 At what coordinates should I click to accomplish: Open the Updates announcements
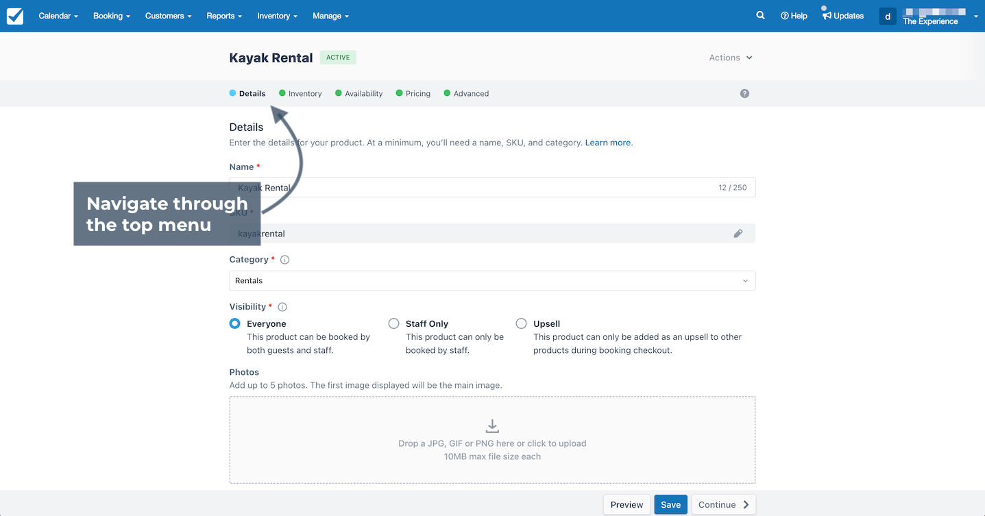(x=843, y=16)
